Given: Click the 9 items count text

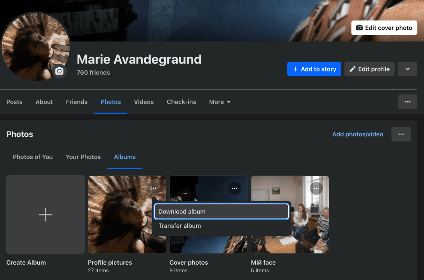Looking at the screenshot, I should (x=179, y=271).
